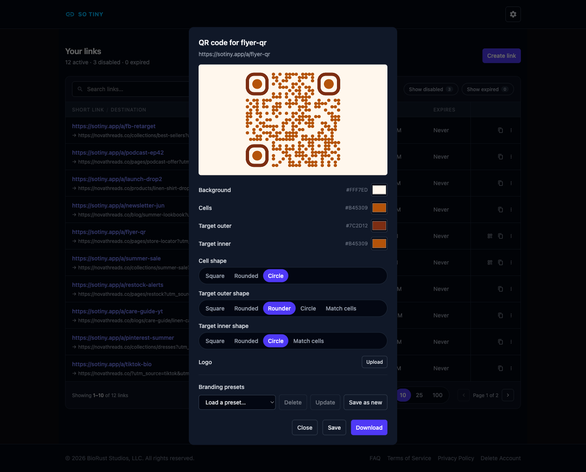The image size is (586, 472).
Task: Show 25 links per page
Action: click(x=419, y=395)
